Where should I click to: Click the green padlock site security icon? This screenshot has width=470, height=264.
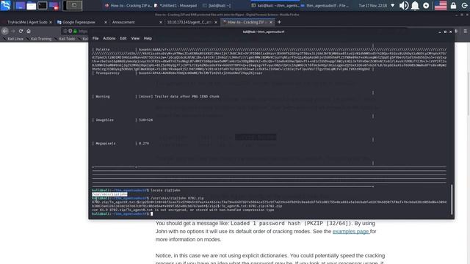[x=75, y=31]
